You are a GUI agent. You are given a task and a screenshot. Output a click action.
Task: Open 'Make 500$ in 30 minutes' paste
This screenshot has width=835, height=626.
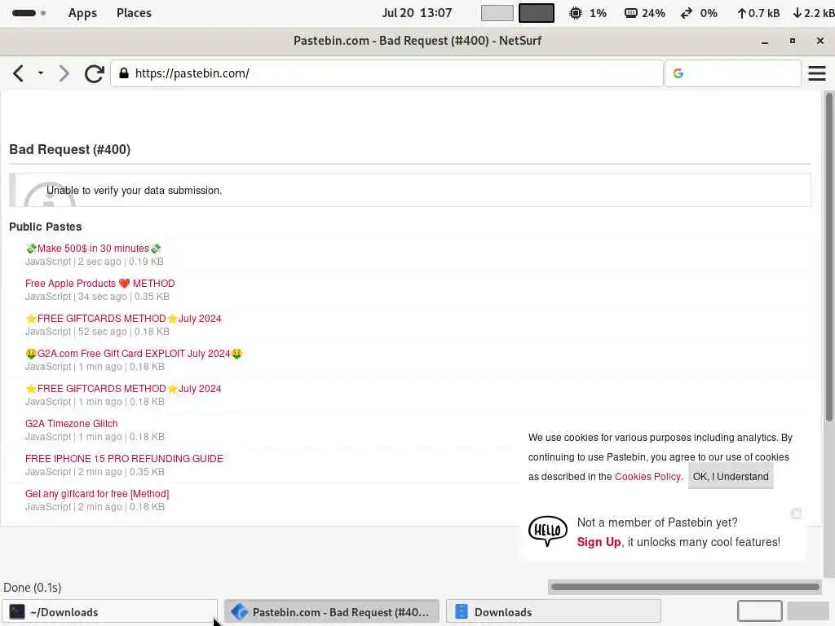point(93,249)
